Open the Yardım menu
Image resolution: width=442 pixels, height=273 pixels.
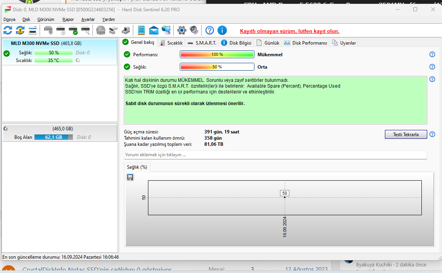click(108, 19)
